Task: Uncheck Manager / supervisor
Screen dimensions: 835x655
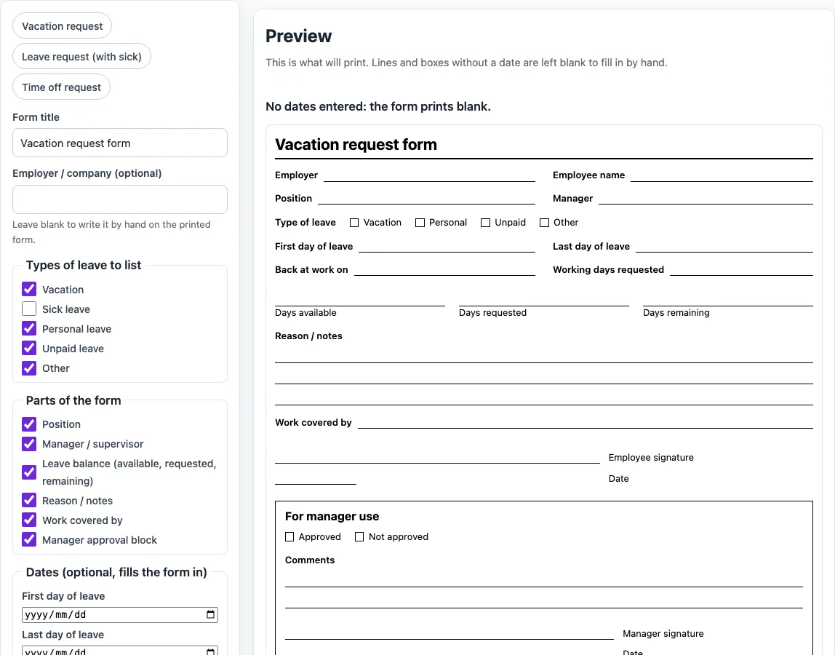Action: (29, 444)
